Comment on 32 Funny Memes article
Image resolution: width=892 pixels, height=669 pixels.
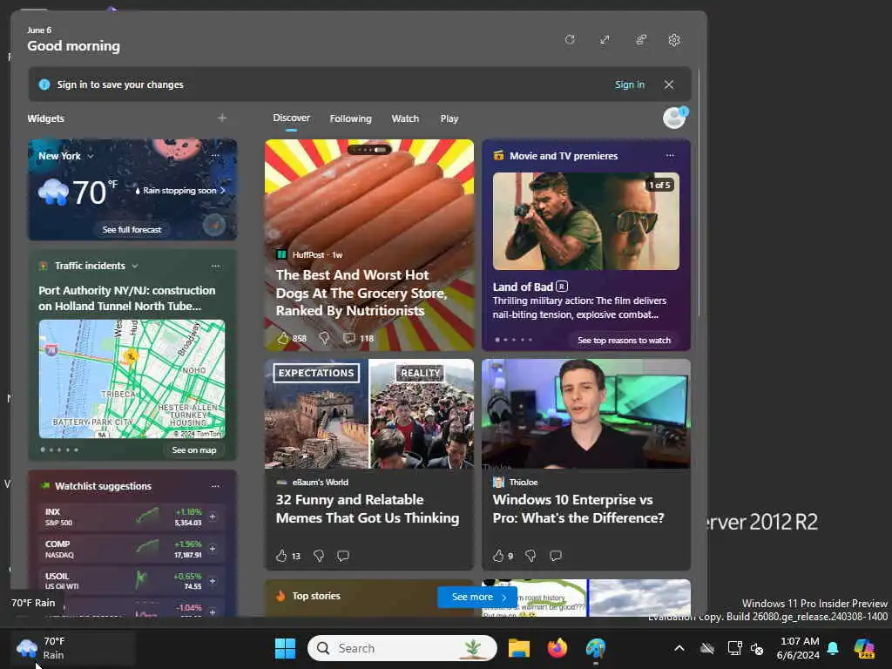(343, 556)
